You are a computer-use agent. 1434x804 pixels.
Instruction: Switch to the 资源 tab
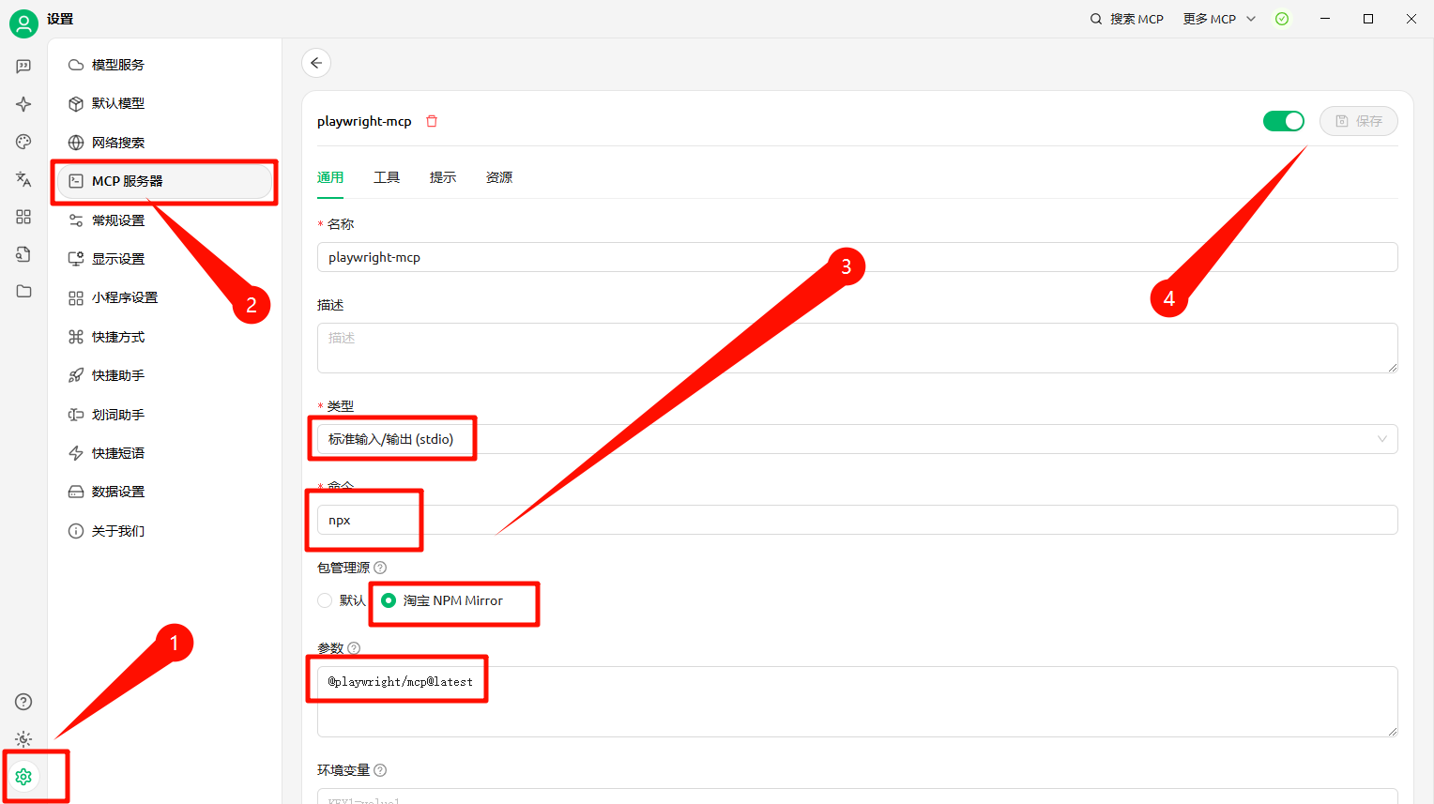coord(499,177)
